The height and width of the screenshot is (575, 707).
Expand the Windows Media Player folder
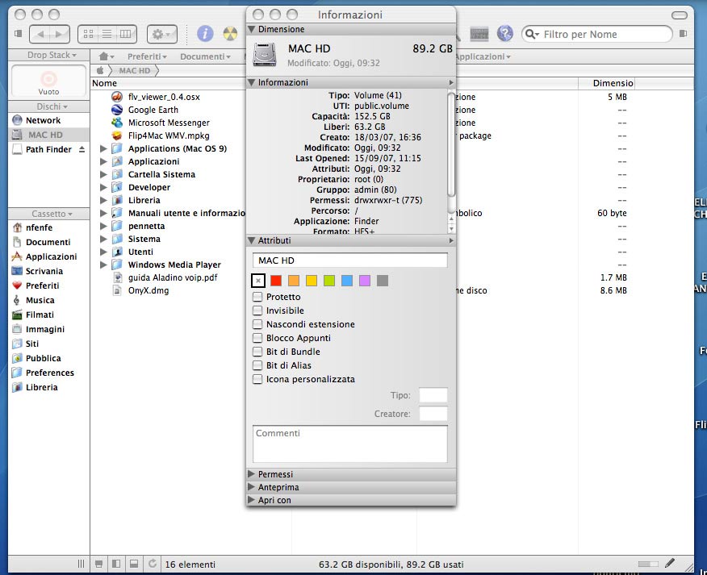point(103,265)
